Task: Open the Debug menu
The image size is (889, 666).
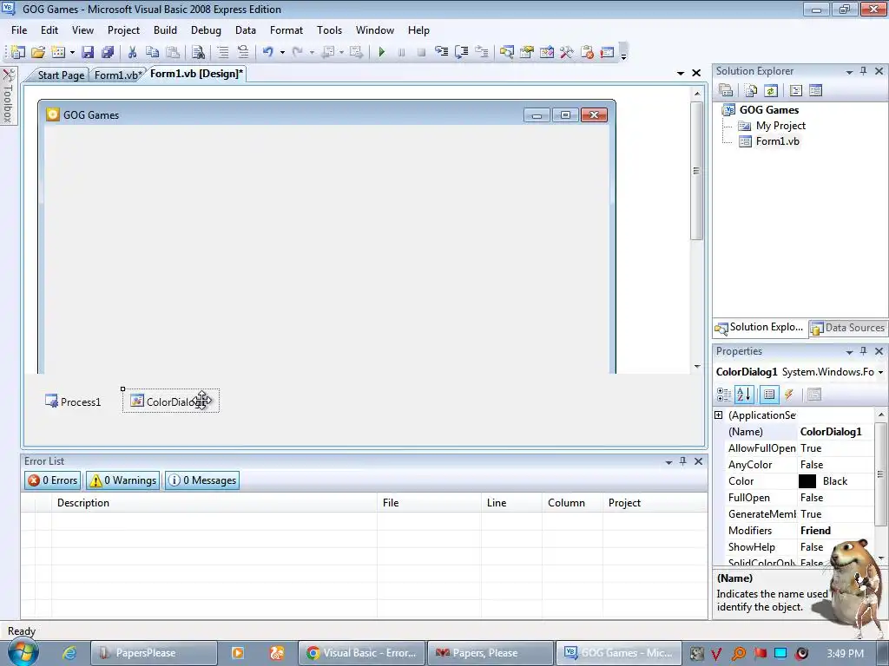Action: (206, 30)
